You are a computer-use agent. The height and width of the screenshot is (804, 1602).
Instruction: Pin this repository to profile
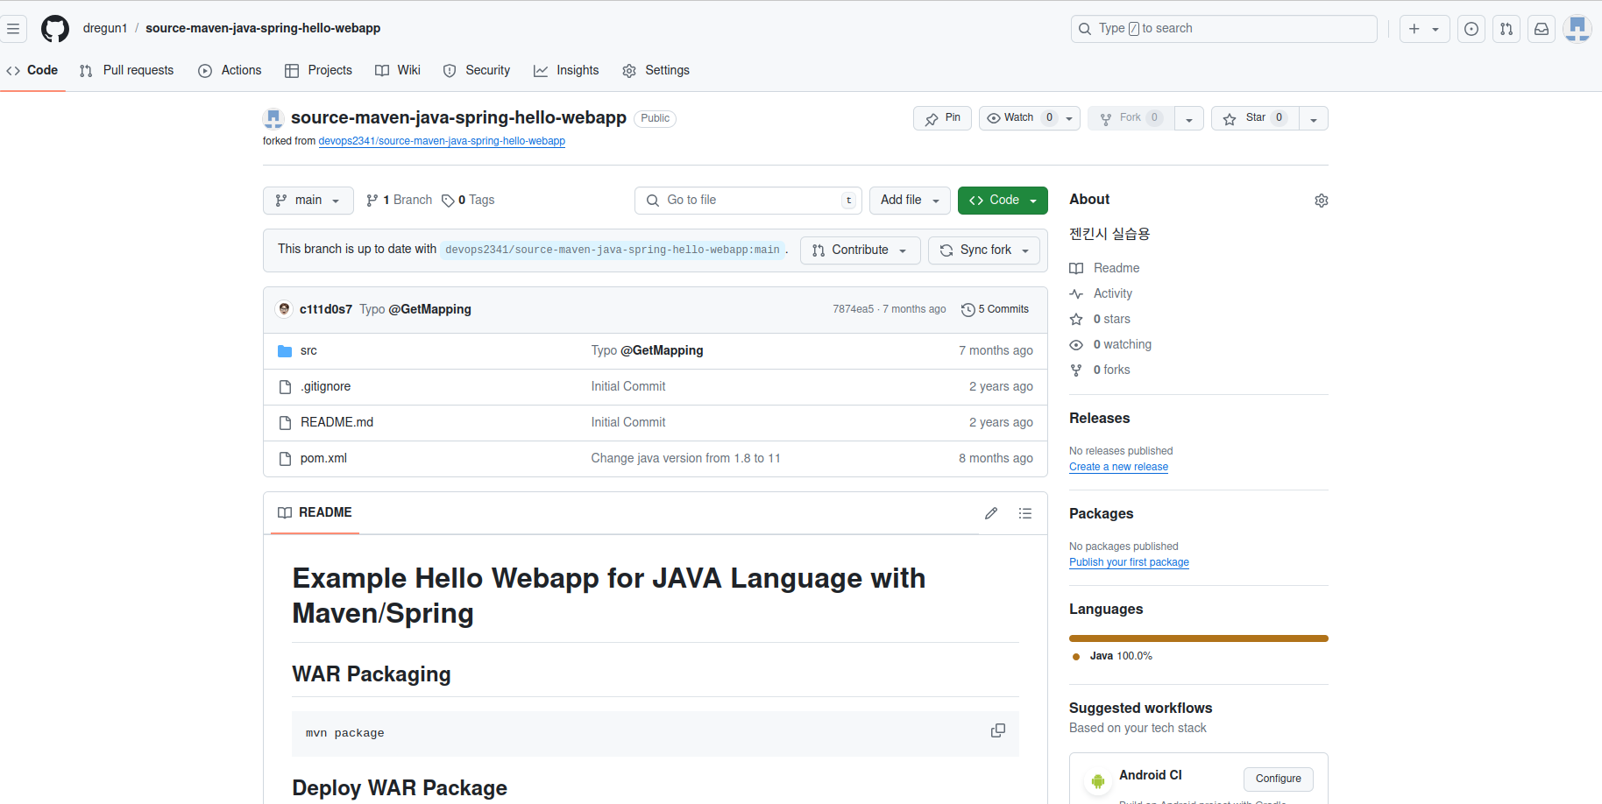click(942, 118)
